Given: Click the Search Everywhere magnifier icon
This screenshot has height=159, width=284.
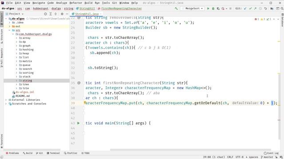Looking at the screenshot, I should tap(282, 8).
